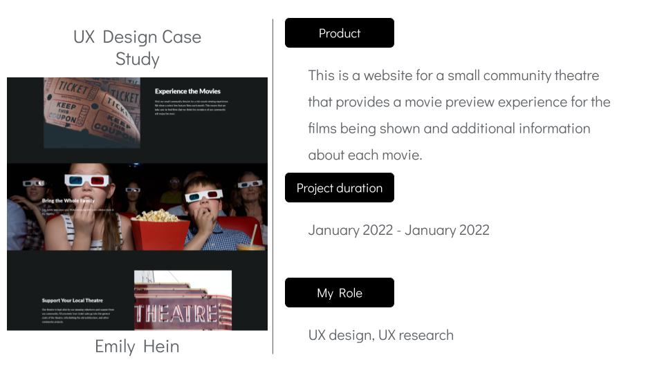This screenshot has height=373, width=664.
Task: Click the "Bring the Whole Family" heading
Action: pos(67,201)
